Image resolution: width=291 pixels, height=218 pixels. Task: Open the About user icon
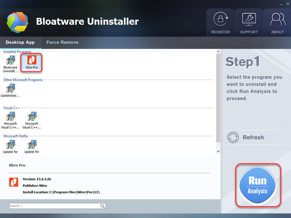pos(277,20)
